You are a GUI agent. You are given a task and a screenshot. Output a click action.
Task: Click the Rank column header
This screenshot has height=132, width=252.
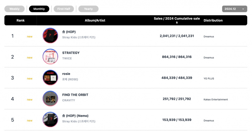pyautogui.click(x=20, y=20)
